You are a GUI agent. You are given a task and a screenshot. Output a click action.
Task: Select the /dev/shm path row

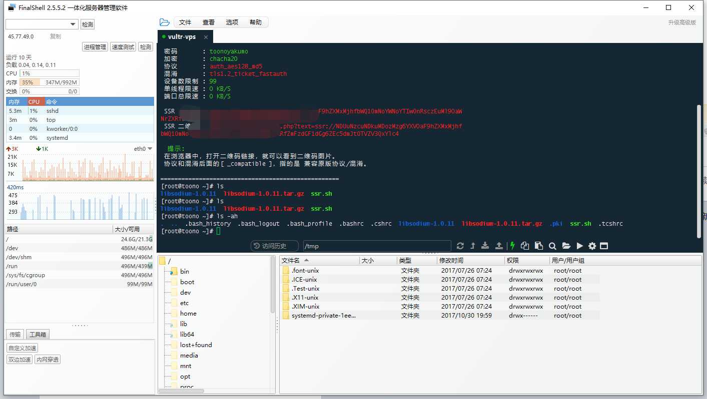click(x=80, y=257)
